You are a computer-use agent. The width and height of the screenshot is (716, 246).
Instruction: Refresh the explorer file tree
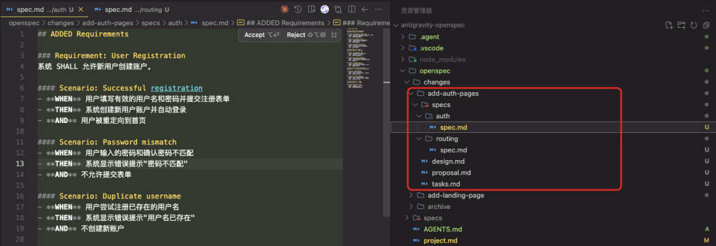click(694, 25)
